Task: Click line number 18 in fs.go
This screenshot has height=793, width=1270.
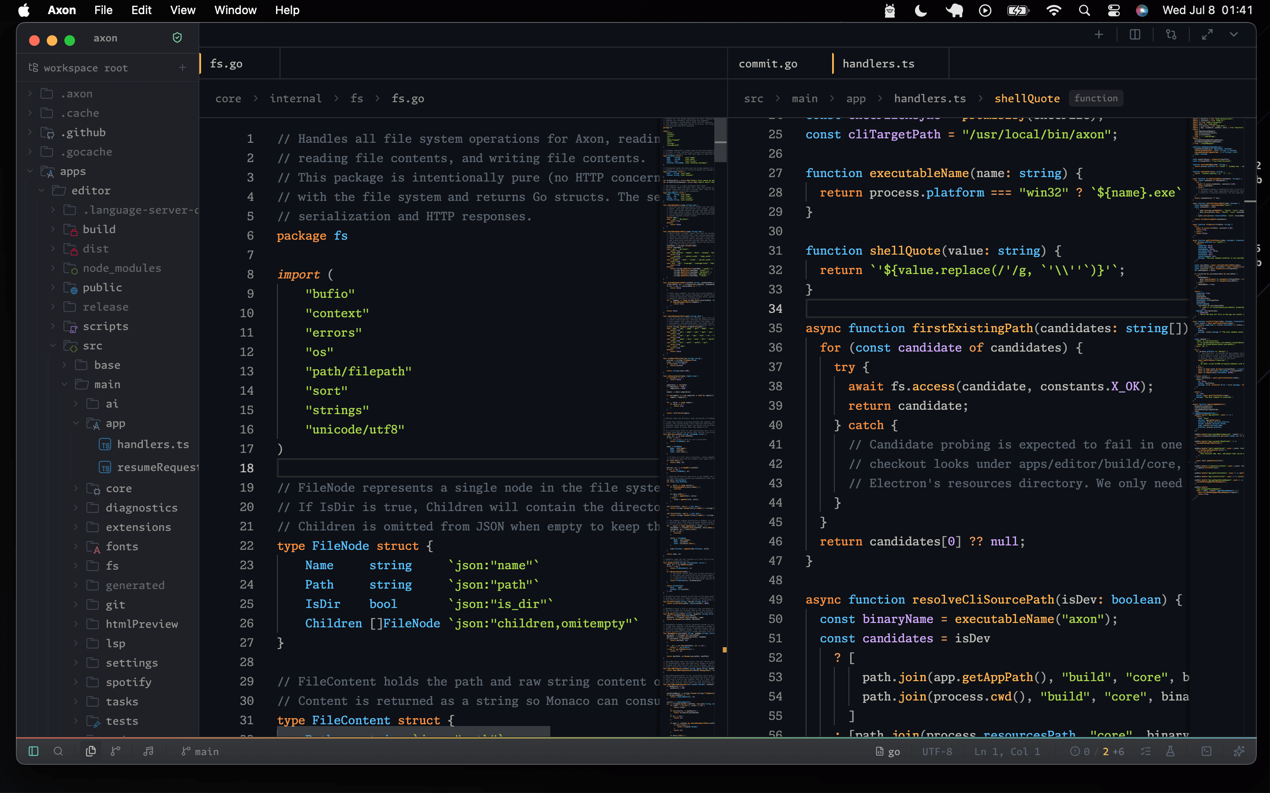Action: (x=247, y=468)
